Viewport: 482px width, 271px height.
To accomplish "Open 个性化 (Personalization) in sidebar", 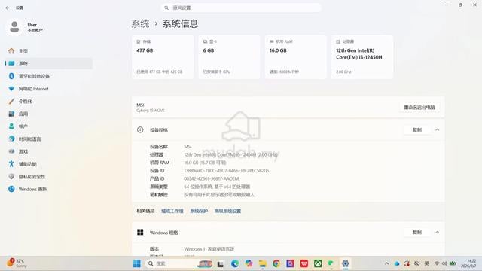I will tap(48, 101).
